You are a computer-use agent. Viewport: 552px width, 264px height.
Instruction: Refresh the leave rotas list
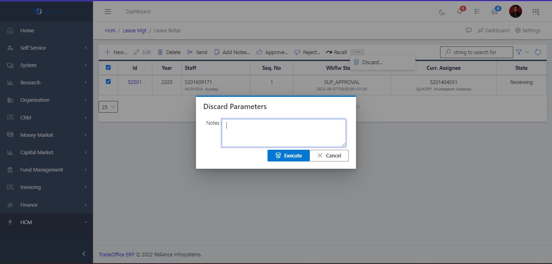pos(538,52)
